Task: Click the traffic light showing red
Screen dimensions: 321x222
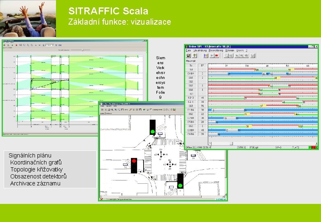Action: point(134,166)
